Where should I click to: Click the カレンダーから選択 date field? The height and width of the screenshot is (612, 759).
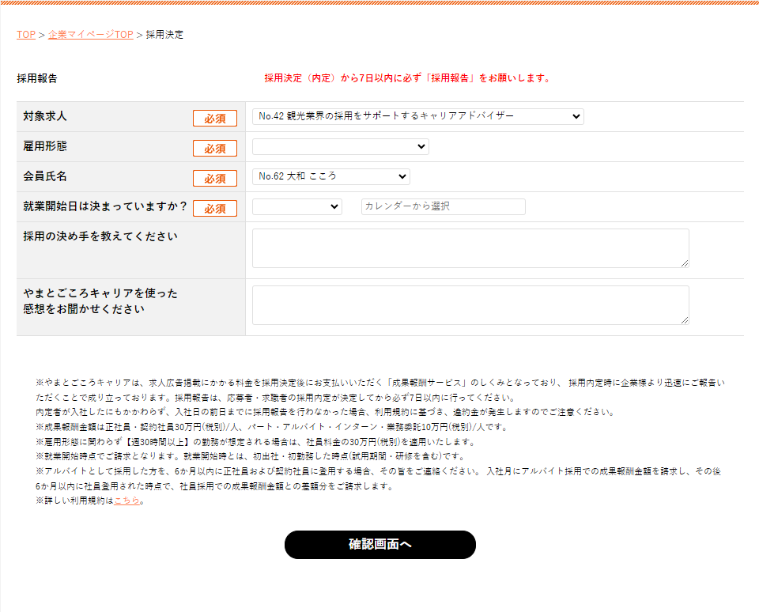(x=443, y=206)
